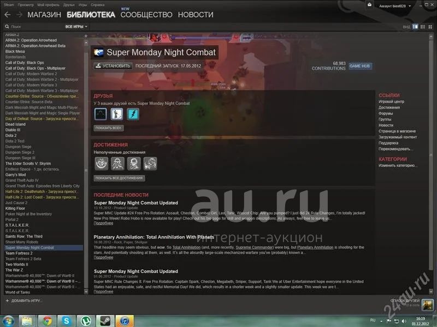Screen dimensions: 437x327
Task: Open the friend avatar with lightning bolt
Action: pos(133,114)
